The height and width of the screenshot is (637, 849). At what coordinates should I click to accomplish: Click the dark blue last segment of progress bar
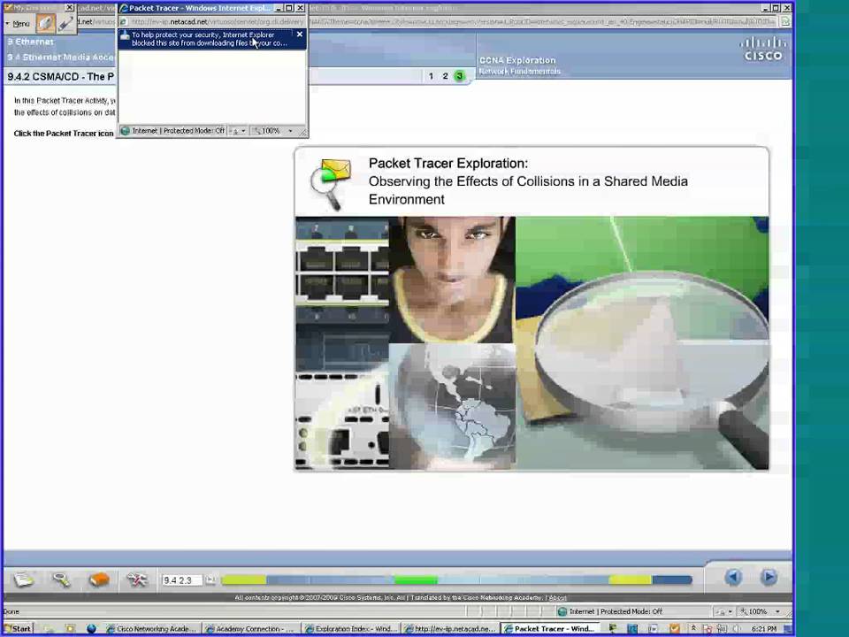point(672,580)
